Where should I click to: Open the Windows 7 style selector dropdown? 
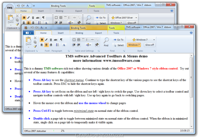(x=154, y=40)
